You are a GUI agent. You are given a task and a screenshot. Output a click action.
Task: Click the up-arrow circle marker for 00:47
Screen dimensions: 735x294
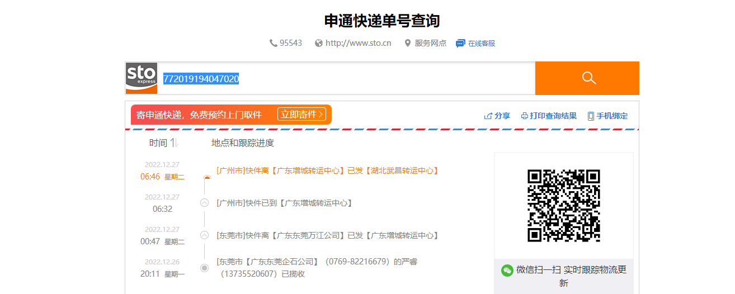click(x=204, y=235)
